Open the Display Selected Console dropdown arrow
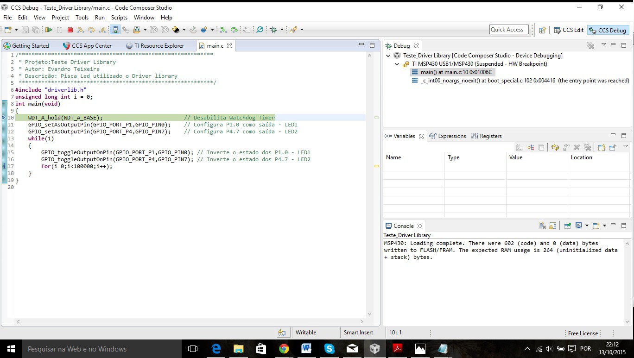The height and width of the screenshot is (358, 634). 587,226
